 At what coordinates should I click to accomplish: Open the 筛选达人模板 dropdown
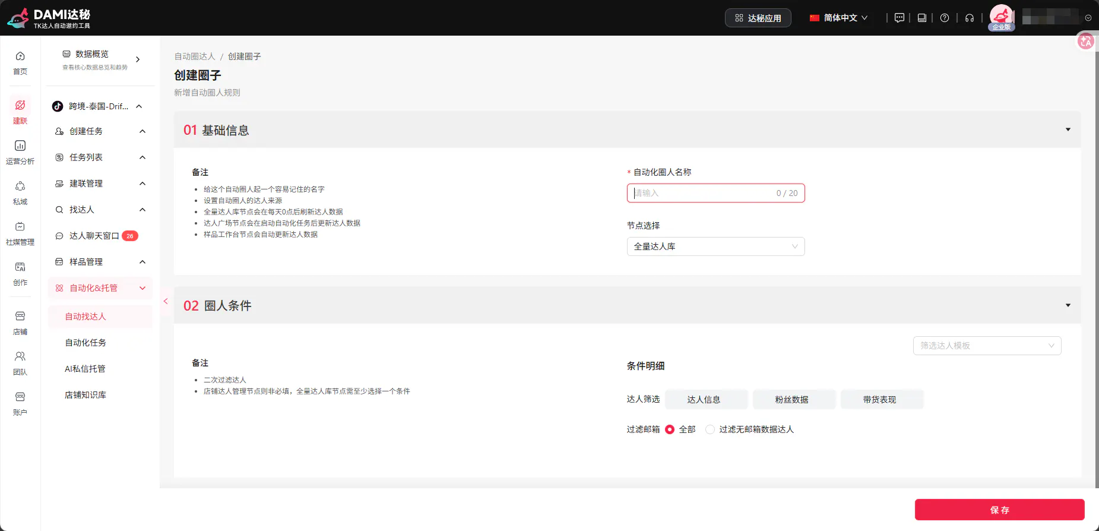[x=987, y=346]
